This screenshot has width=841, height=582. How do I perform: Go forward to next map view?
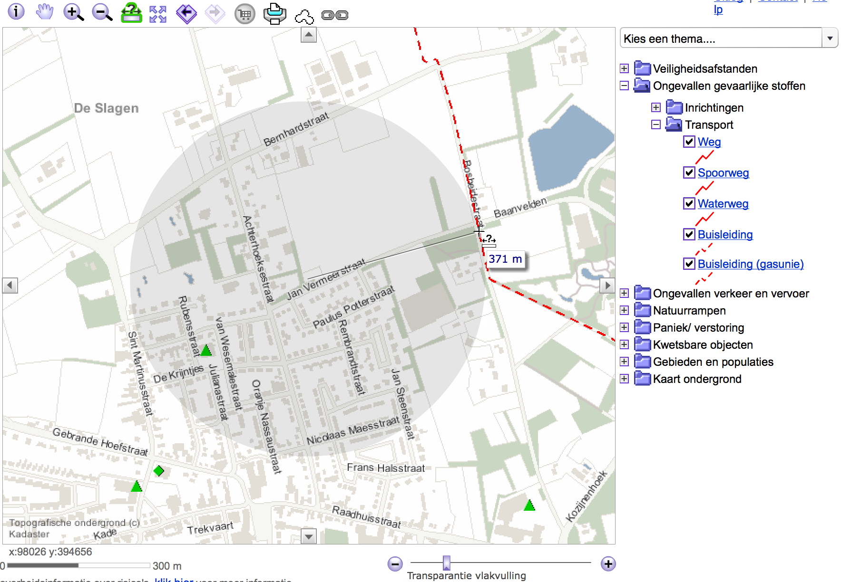(215, 14)
